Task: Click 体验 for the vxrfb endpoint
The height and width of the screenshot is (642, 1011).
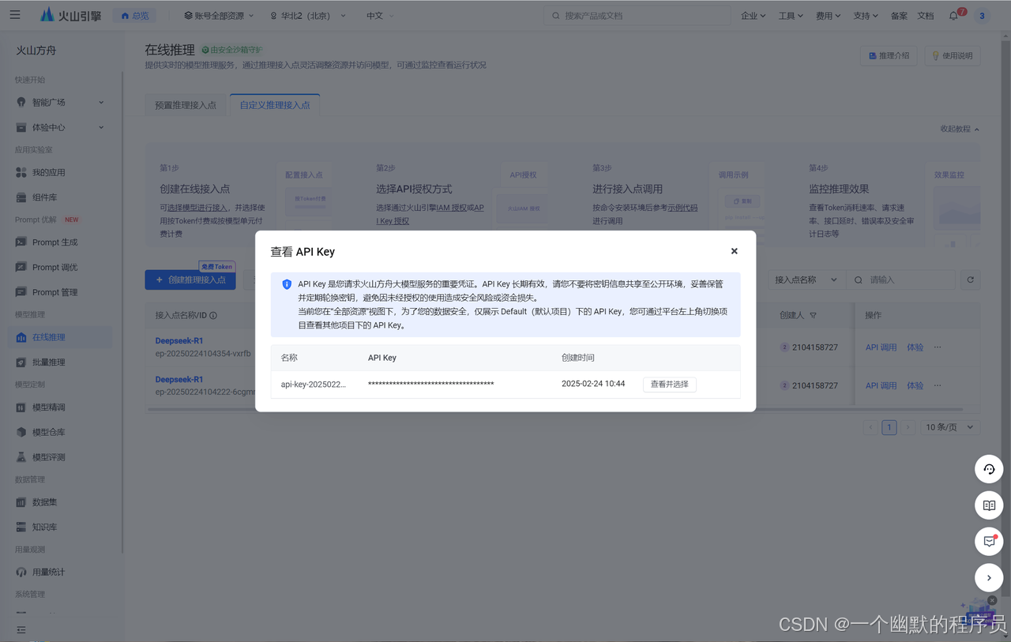Action: pyautogui.click(x=915, y=347)
